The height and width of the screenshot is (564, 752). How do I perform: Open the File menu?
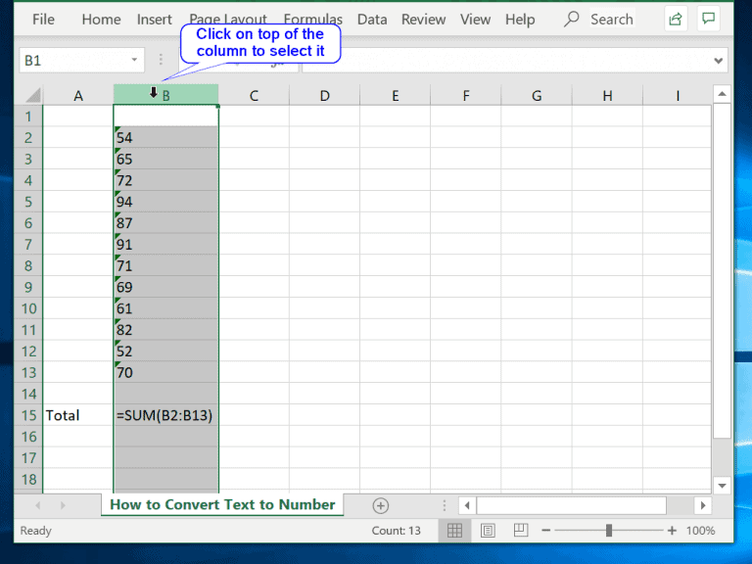tap(43, 20)
